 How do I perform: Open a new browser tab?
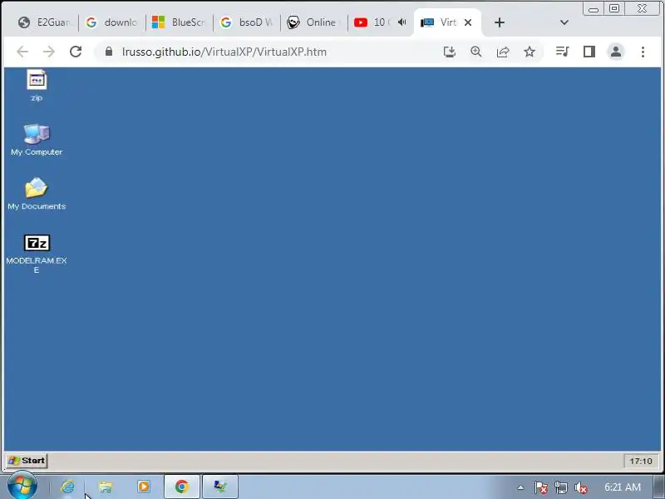[500, 22]
